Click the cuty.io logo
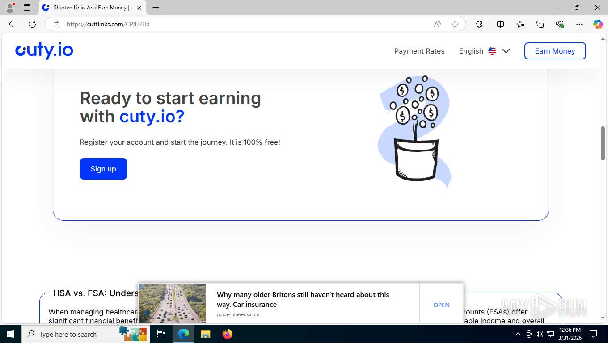This screenshot has width=608, height=343. 44,50
